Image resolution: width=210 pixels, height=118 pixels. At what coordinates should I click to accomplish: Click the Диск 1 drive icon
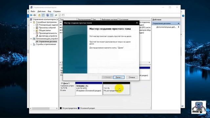62,83
